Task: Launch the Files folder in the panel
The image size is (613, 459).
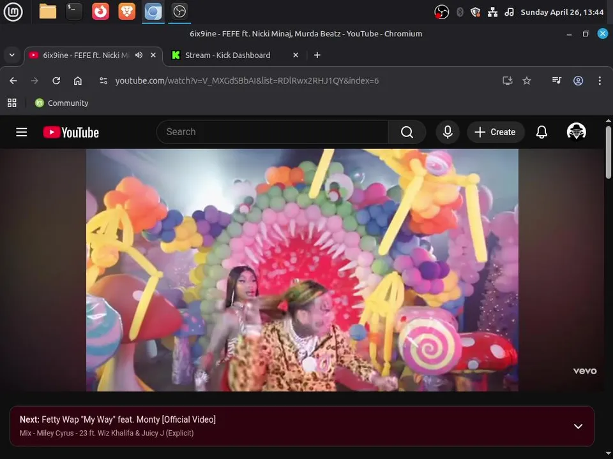Action: point(48,11)
